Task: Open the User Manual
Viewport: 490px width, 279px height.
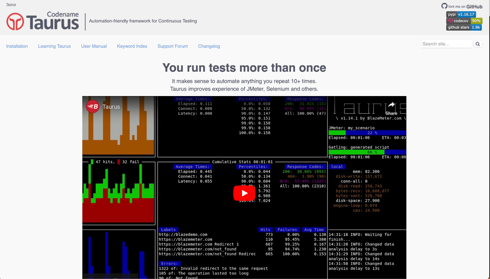Action: [x=94, y=46]
